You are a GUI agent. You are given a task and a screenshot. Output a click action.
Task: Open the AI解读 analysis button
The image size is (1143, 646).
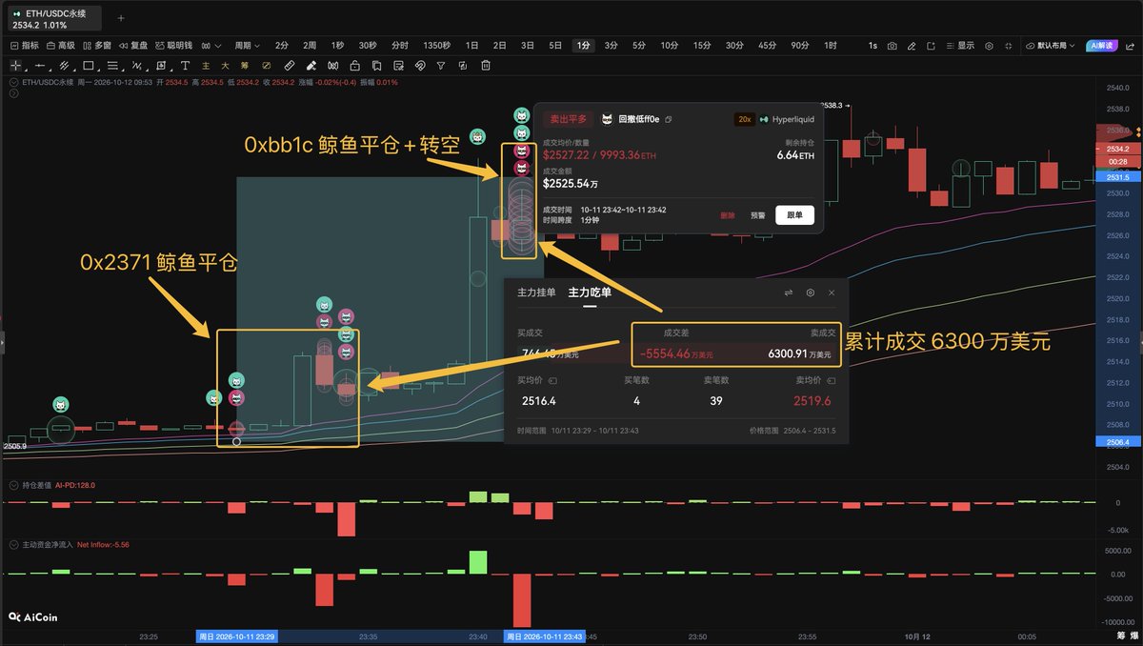[1103, 46]
